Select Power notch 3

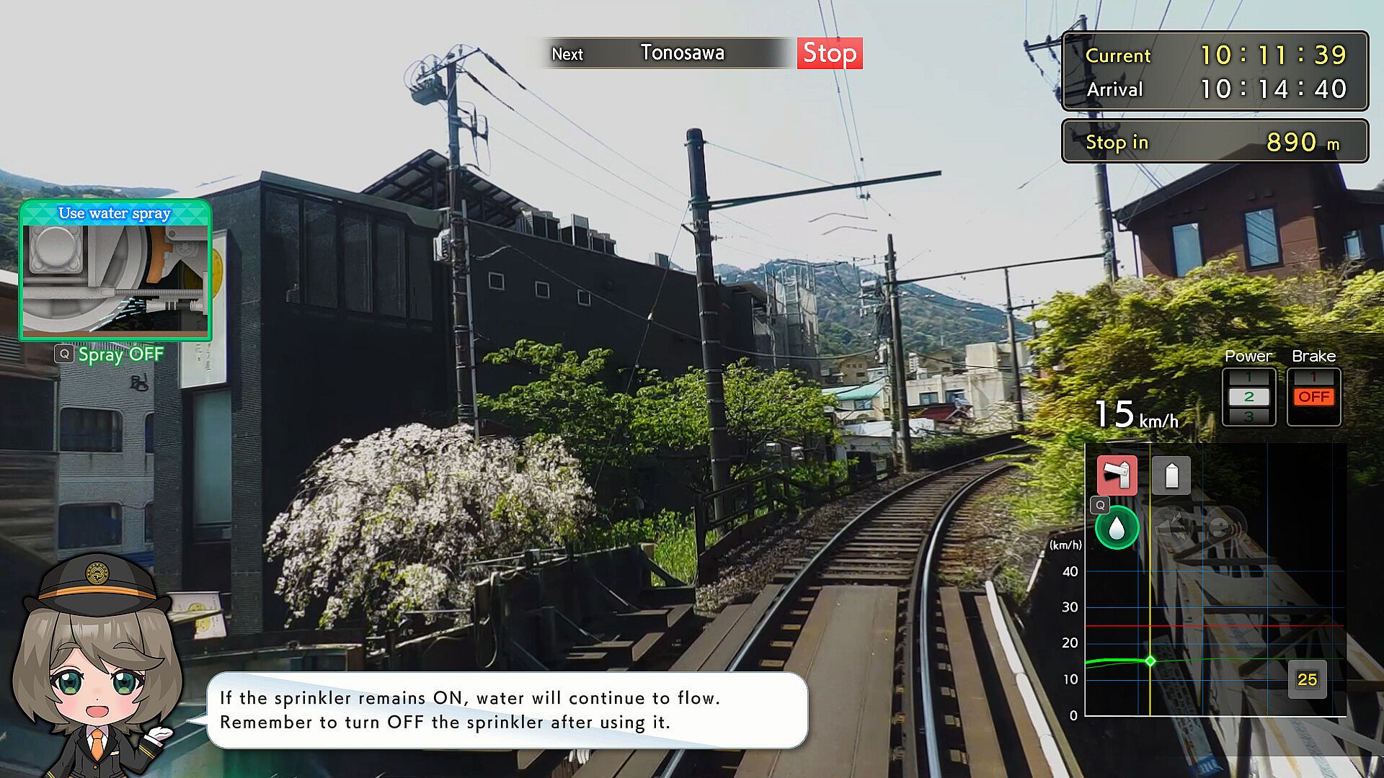[x=1248, y=416]
